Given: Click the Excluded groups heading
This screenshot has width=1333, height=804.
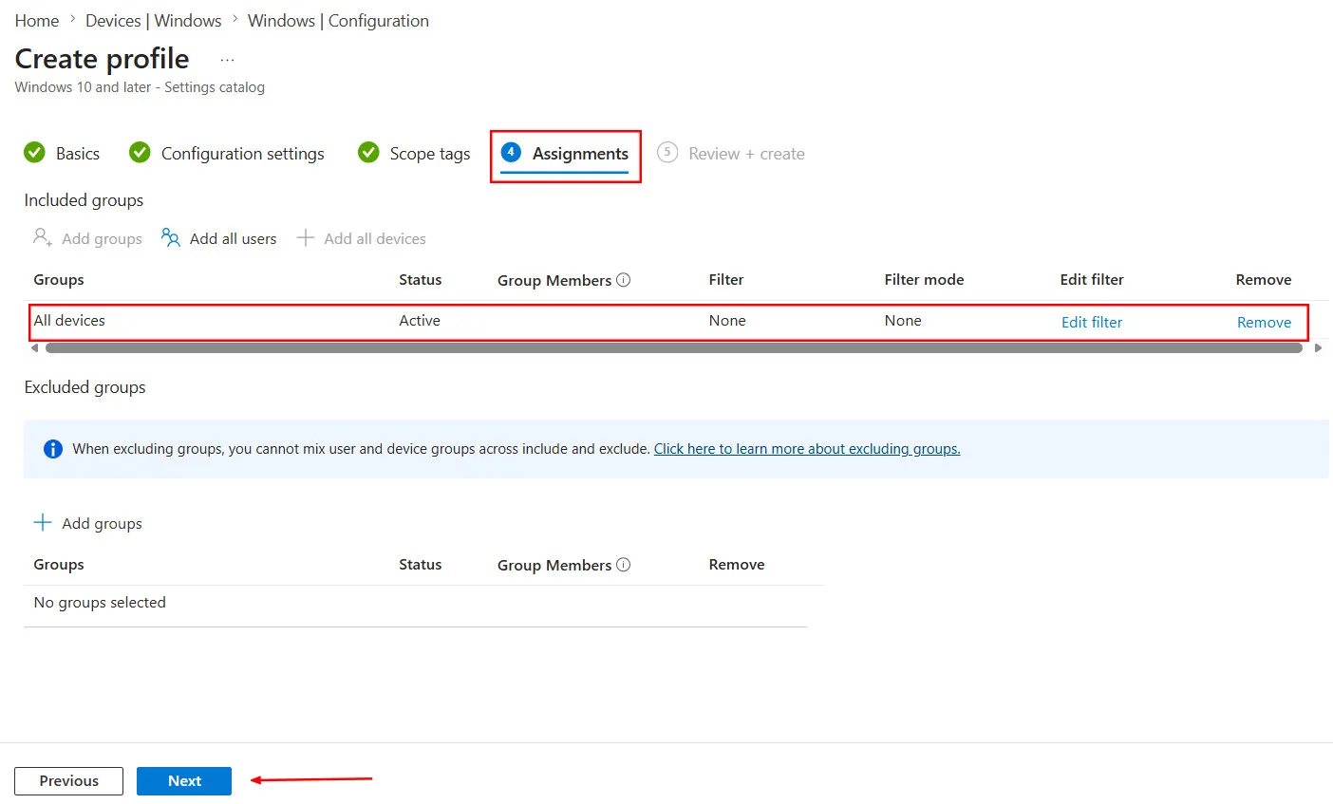Looking at the screenshot, I should [x=84, y=387].
